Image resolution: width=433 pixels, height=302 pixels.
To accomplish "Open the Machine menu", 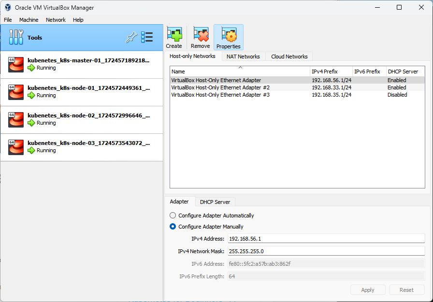I will pyautogui.click(x=29, y=20).
